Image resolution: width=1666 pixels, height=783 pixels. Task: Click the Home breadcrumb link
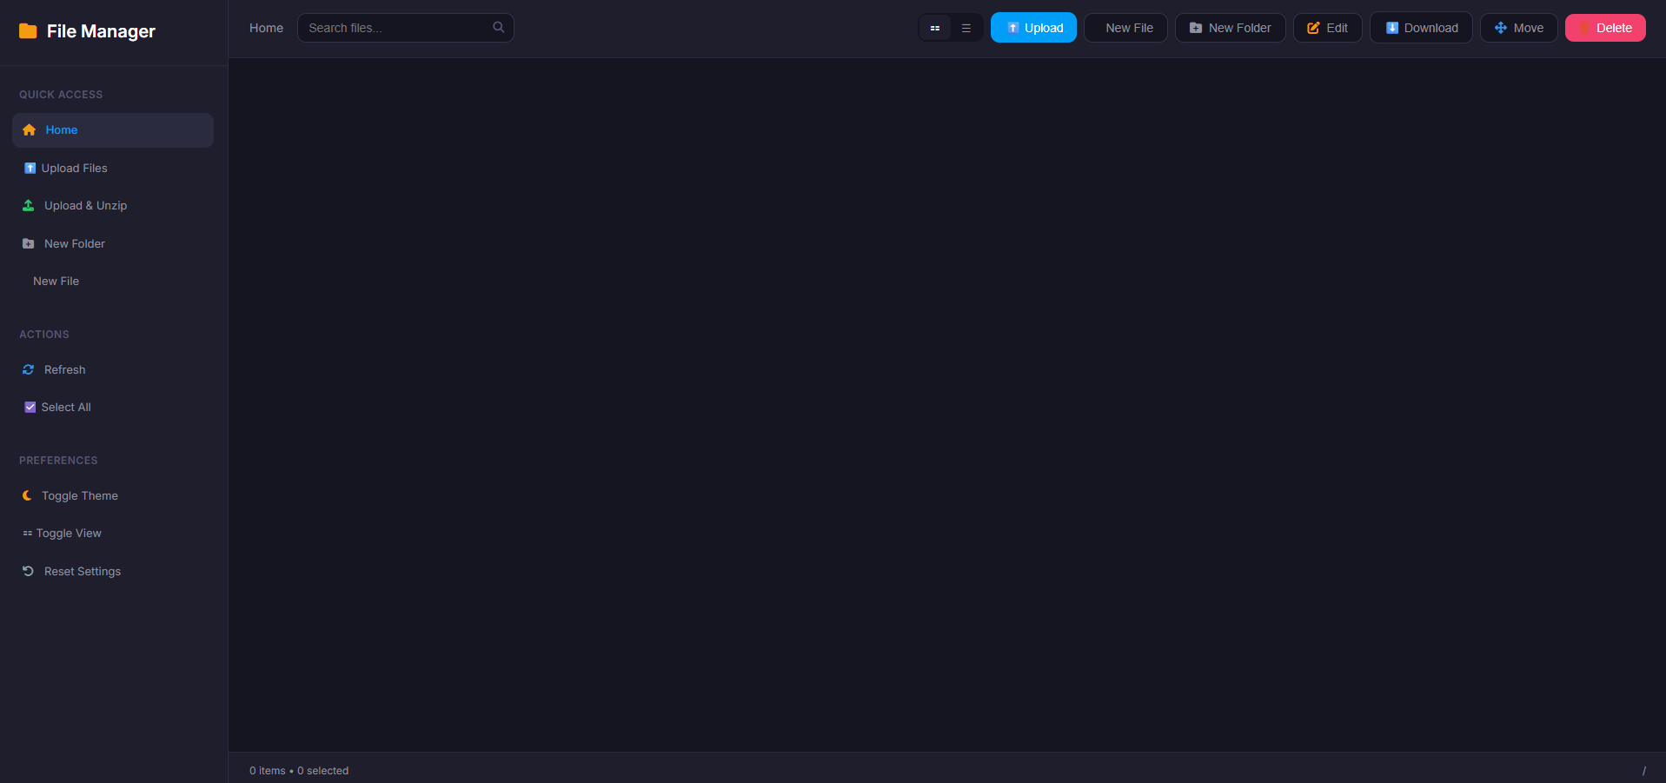[x=266, y=28]
